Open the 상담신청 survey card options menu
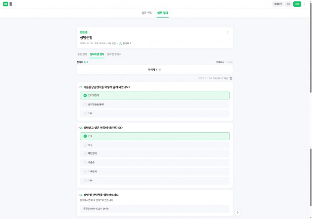 (x=228, y=32)
